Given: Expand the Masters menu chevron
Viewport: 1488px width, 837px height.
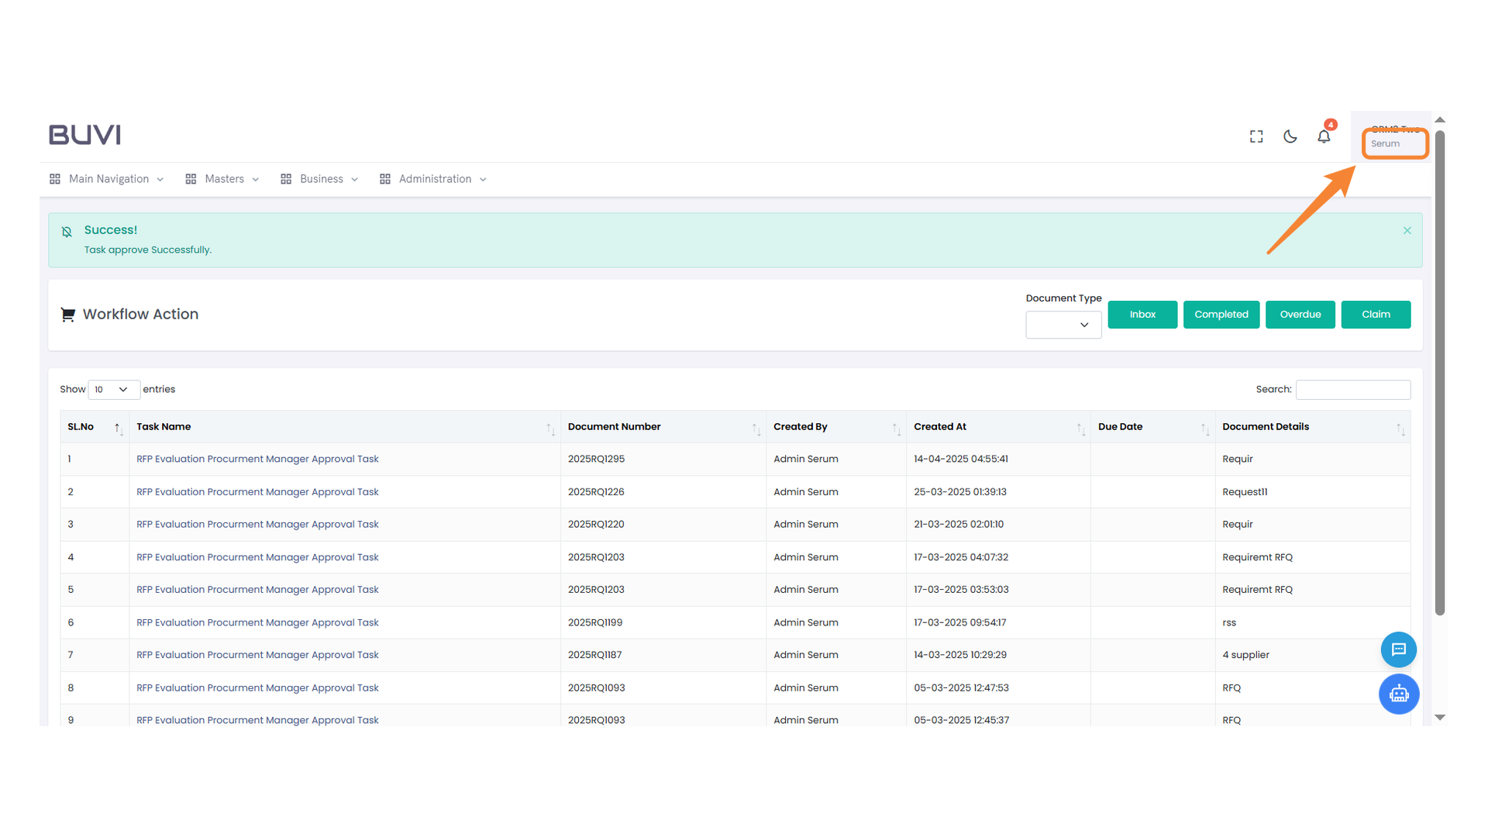Looking at the screenshot, I should click(255, 179).
